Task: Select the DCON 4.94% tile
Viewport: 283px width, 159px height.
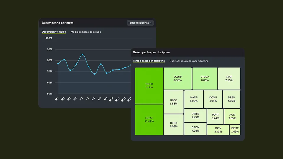Action: [x=213, y=99]
